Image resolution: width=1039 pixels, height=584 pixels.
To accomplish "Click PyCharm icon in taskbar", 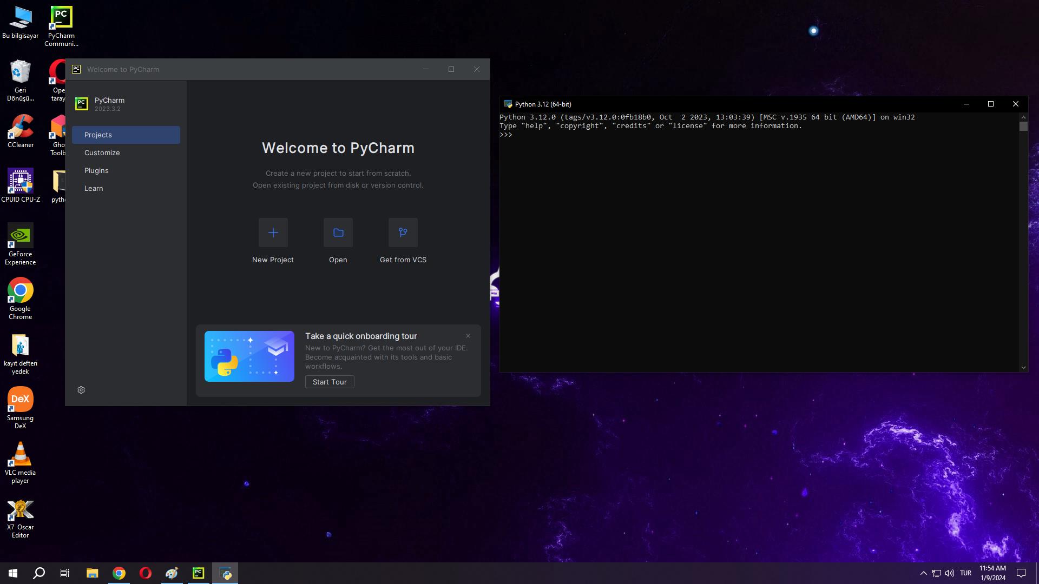I will tap(199, 573).
